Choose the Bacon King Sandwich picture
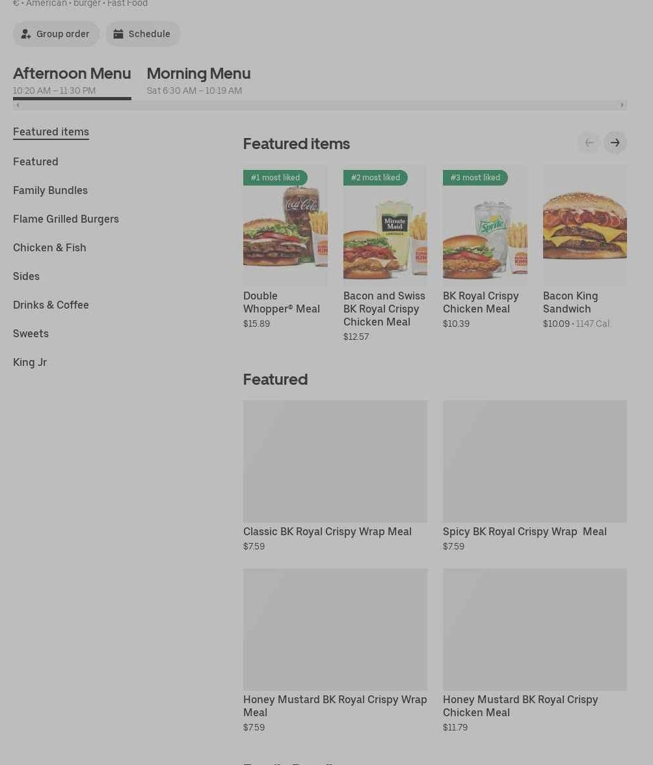The height and width of the screenshot is (765, 653). coord(585,225)
